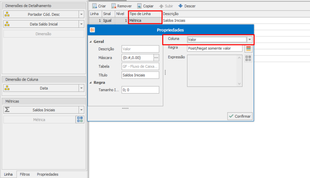This screenshot has height=178, width=310.
Task: Open Saldos Iniciais metric dropdown arrow
Action: (81, 110)
